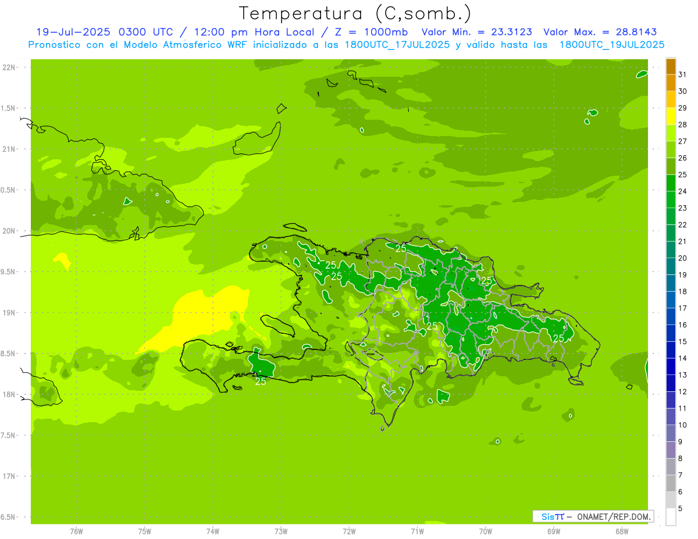This screenshot has height=539, width=698.
Task: Click colorbar label '28'
Action: (682, 124)
